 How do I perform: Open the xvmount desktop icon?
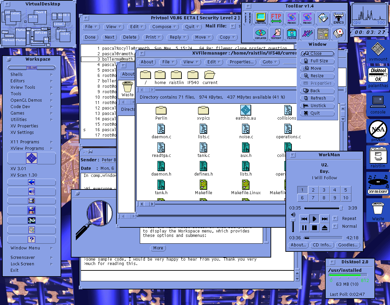378,52
